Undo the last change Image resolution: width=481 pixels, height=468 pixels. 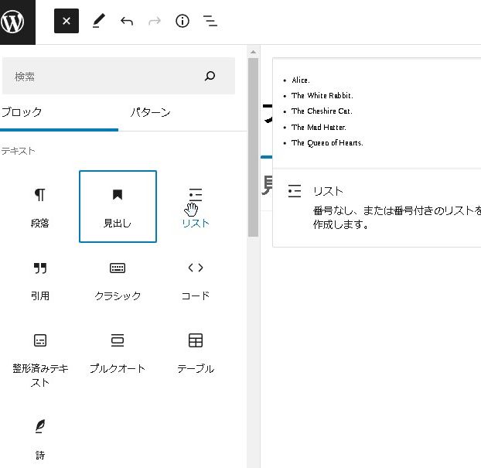click(x=127, y=22)
